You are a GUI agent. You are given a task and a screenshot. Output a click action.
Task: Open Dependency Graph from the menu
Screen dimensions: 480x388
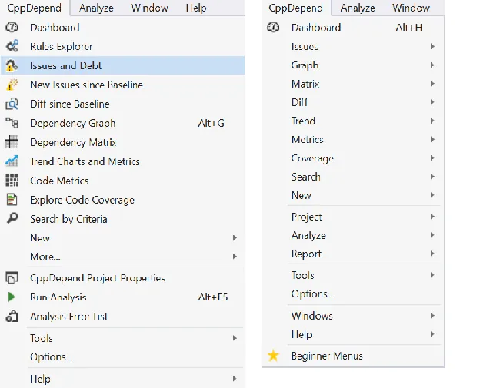tap(123, 123)
